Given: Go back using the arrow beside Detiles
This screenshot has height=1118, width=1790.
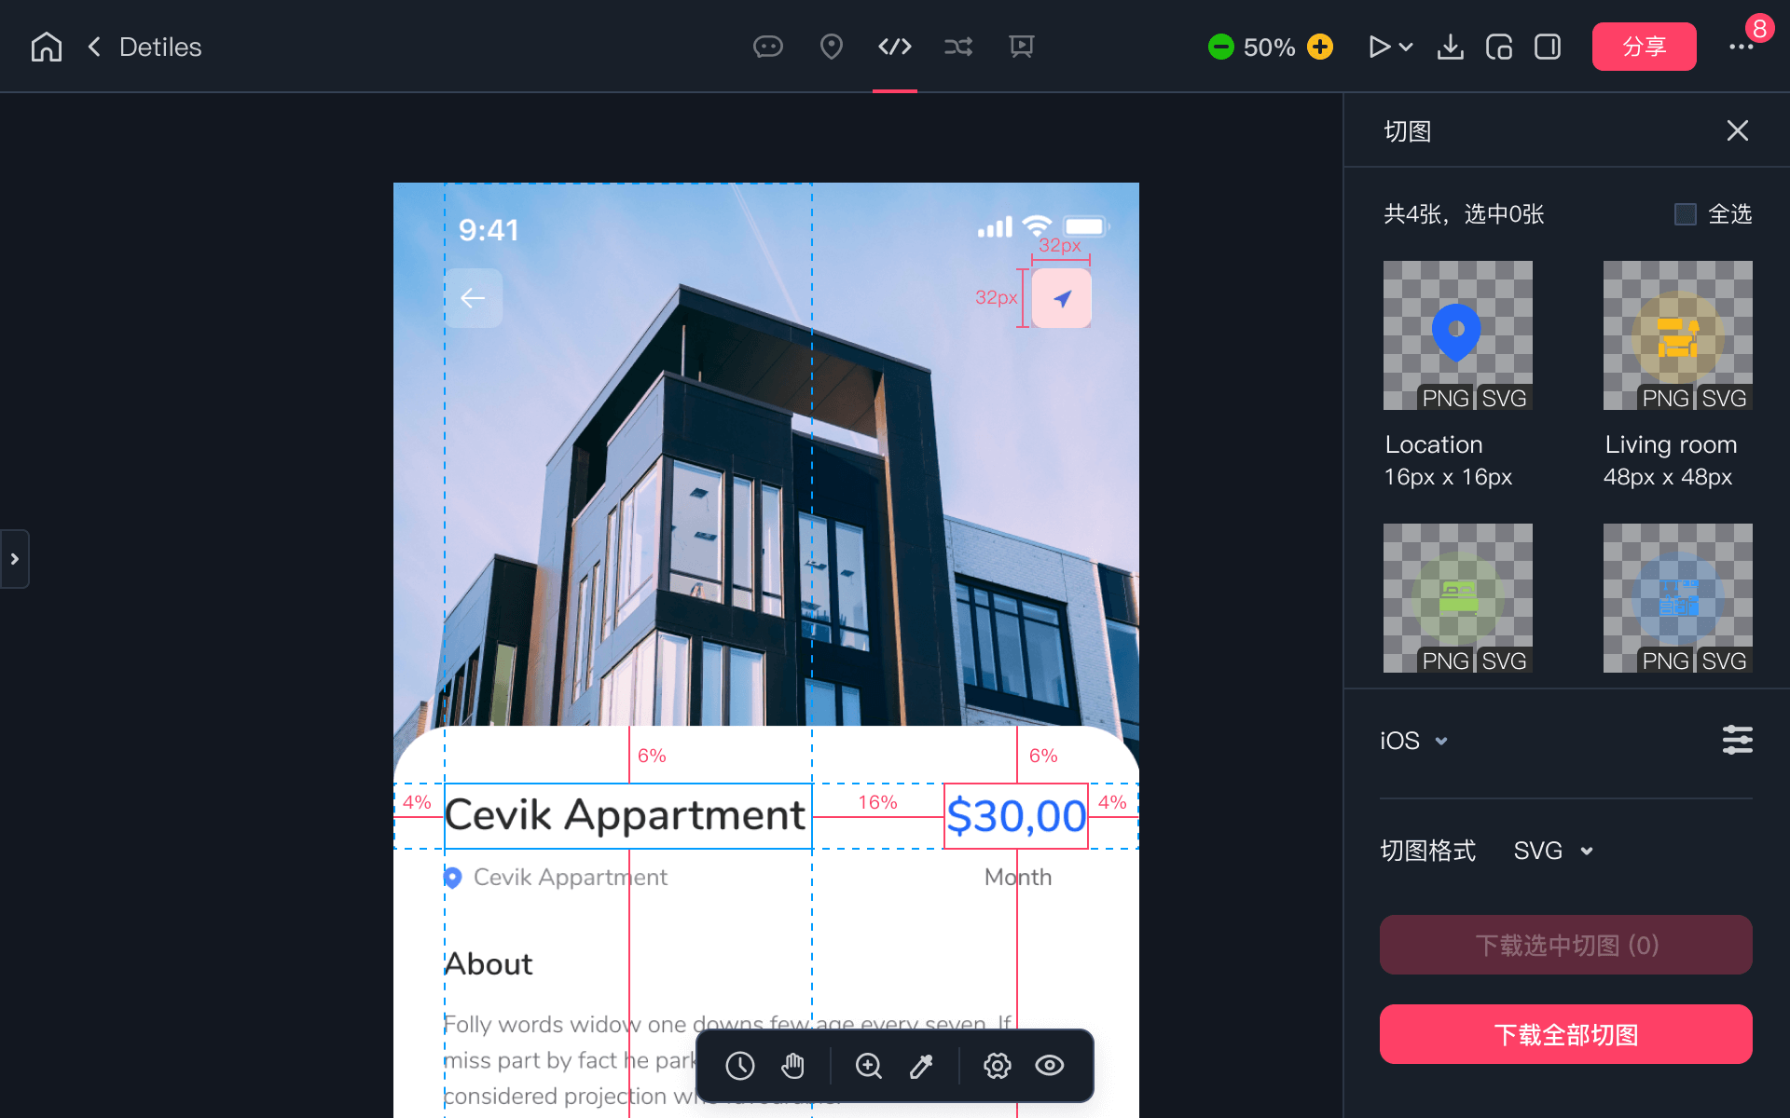Looking at the screenshot, I should pyautogui.click(x=94, y=47).
